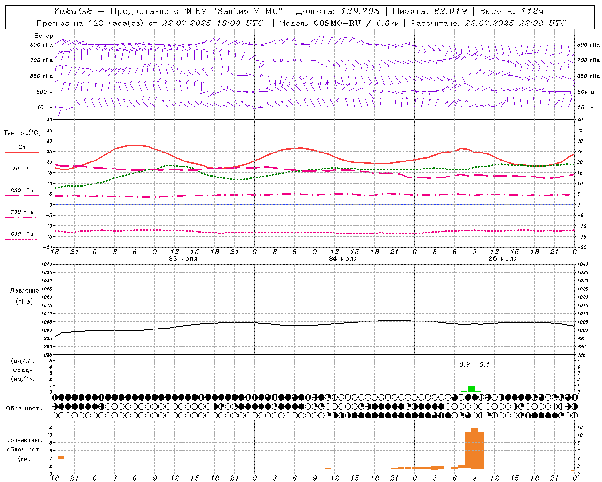Click the 'Высота: 112м' header field
The height and width of the screenshot is (482, 602).
click(512, 11)
